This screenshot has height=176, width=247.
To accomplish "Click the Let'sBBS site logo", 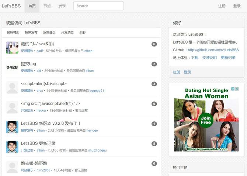I will tap(11, 6).
